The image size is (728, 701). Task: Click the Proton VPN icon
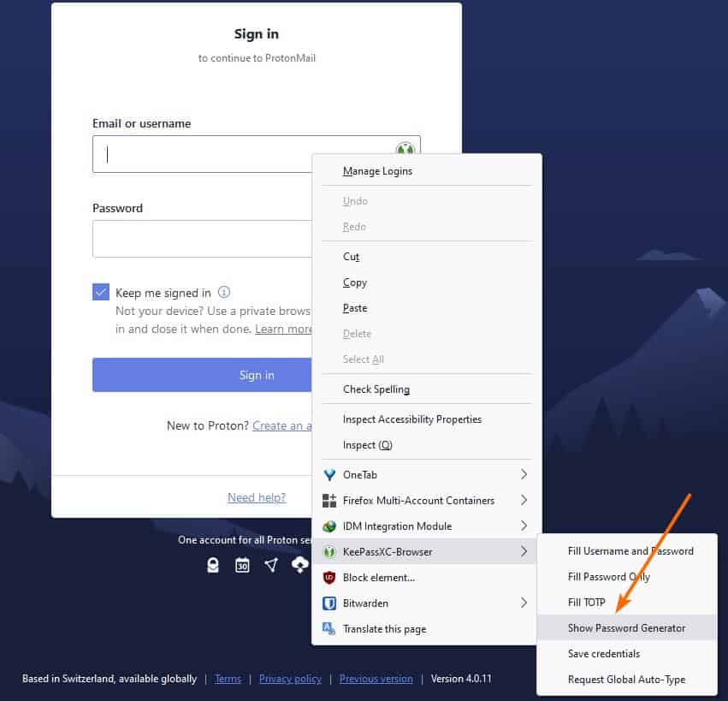click(x=271, y=565)
